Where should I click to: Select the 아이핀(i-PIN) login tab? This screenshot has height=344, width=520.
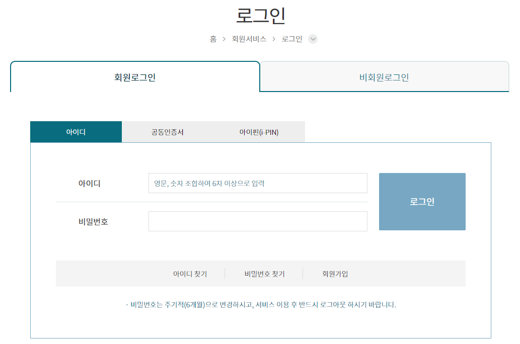(259, 131)
